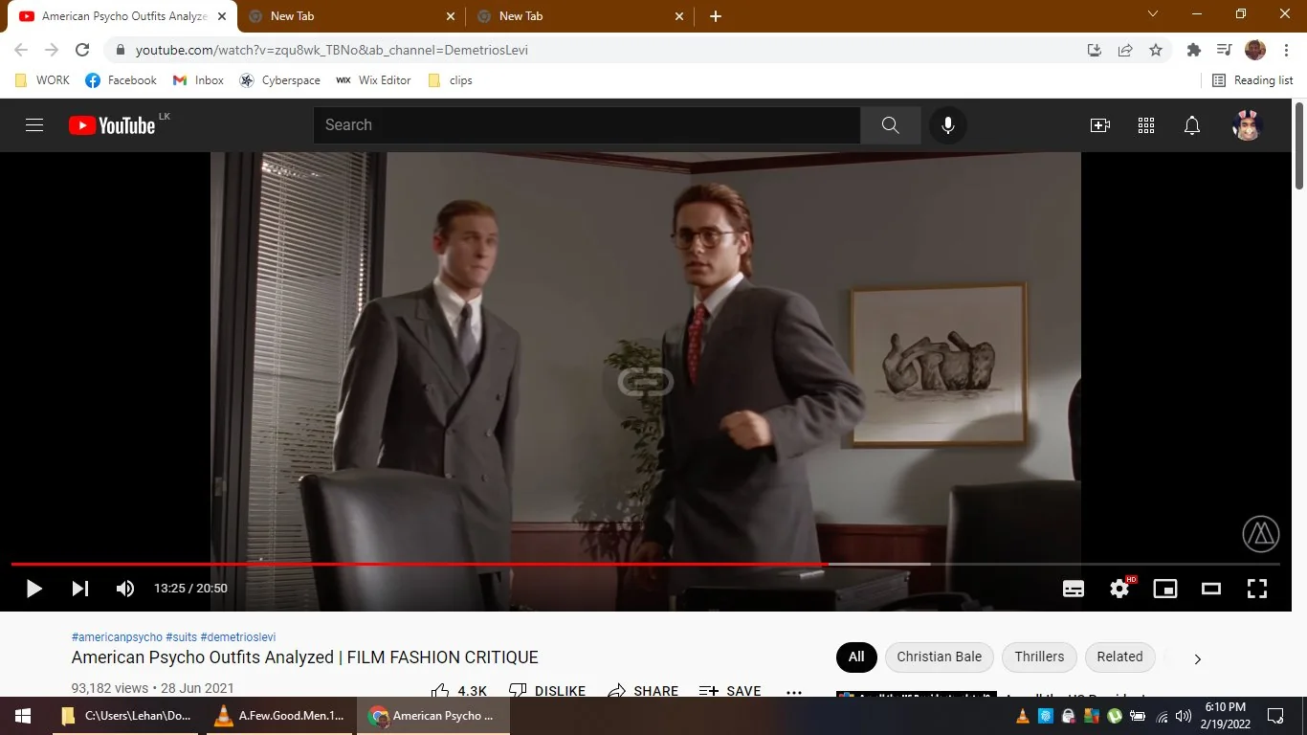Screen dimensions: 1307x735
Task: Start voice search with the microphone
Action: pyautogui.click(x=947, y=125)
